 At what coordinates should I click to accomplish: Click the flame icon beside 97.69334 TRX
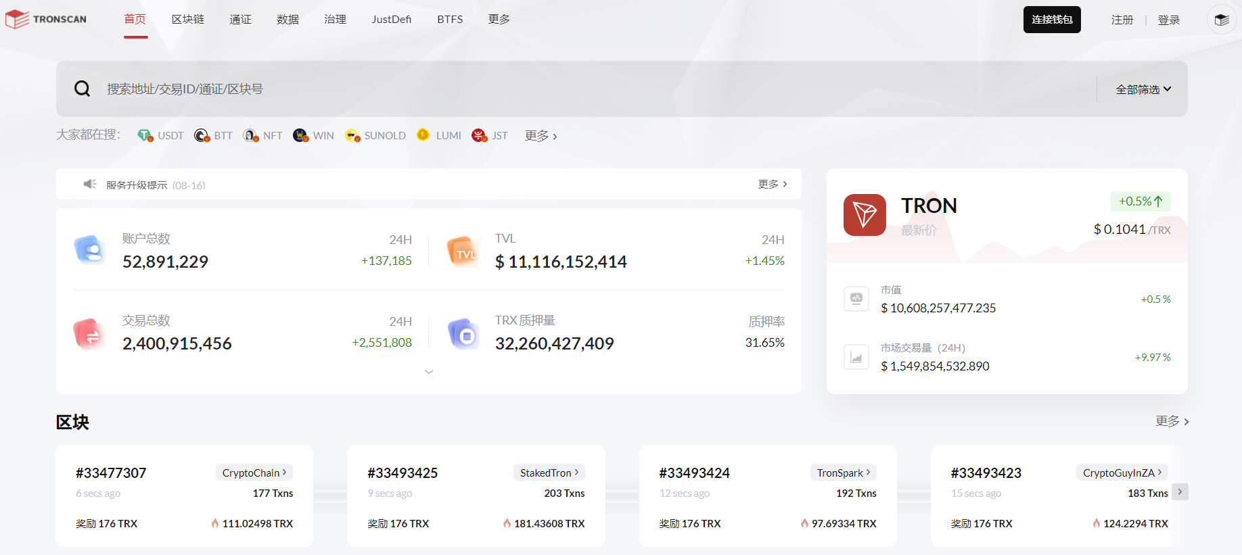point(804,523)
